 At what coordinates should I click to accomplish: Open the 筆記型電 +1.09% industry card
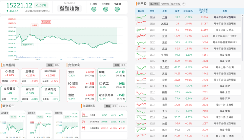pyautogui.click(x=50, y=76)
